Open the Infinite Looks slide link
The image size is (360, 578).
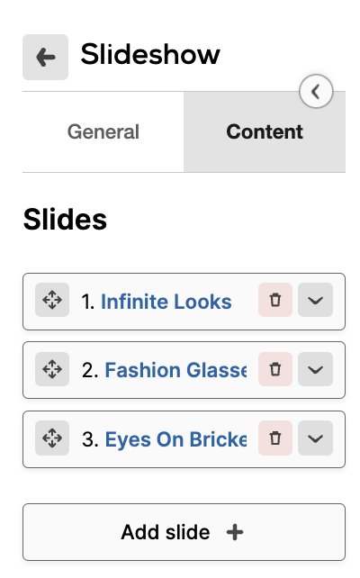(166, 302)
